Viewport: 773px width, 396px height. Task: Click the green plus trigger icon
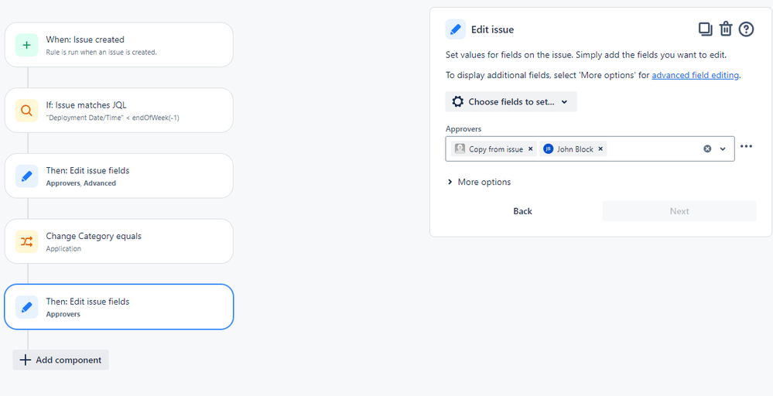point(26,45)
